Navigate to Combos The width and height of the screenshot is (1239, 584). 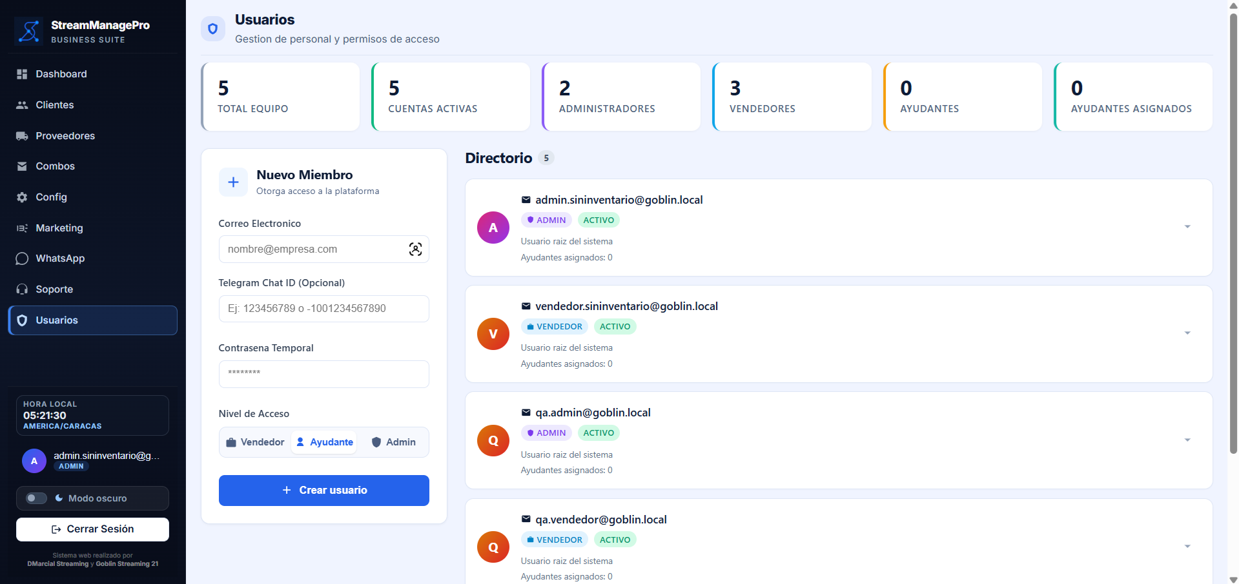coord(93,166)
